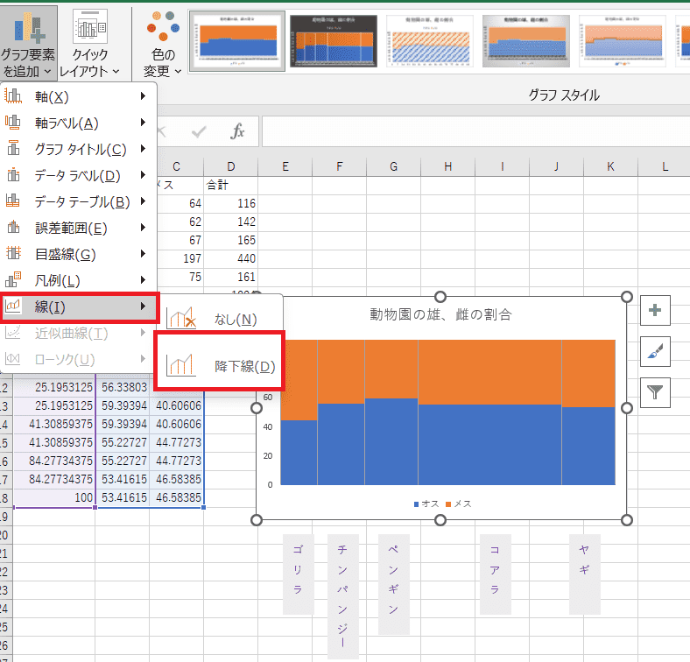690x662 pixels.
Task: Select the ペンギン text box label
Action: (394, 584)
